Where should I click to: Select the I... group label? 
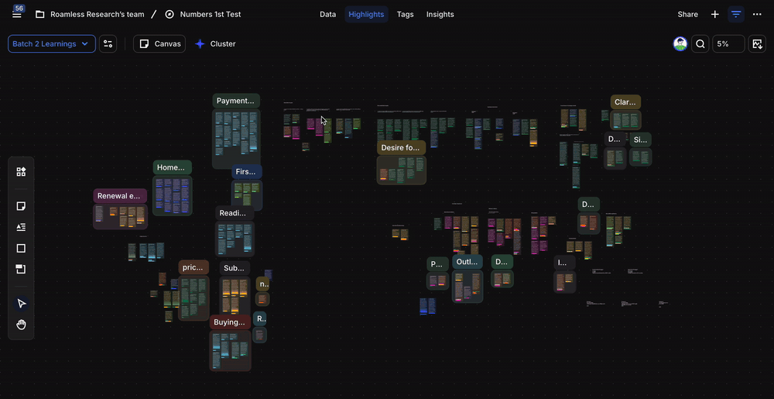tap(564, 263)
